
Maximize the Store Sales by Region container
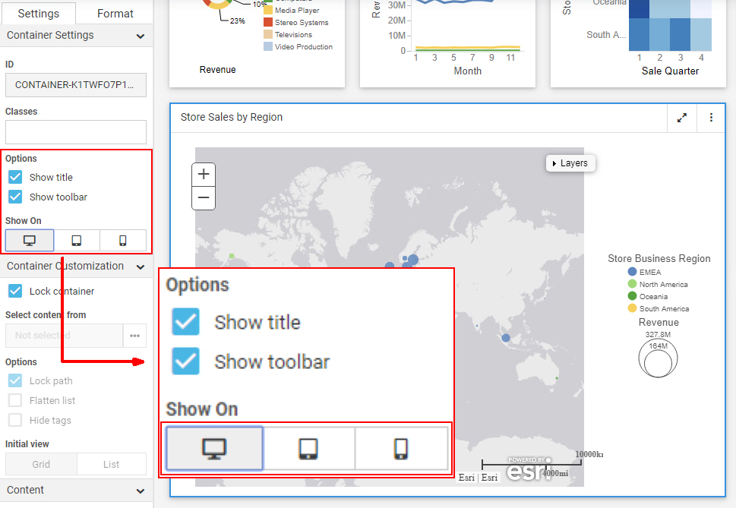coord(682,118)
